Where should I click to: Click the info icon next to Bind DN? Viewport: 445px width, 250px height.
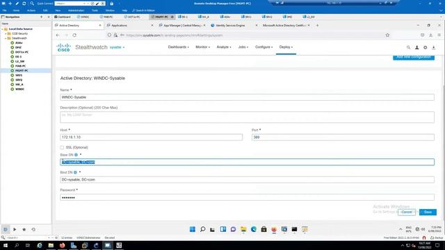point(75,172)
